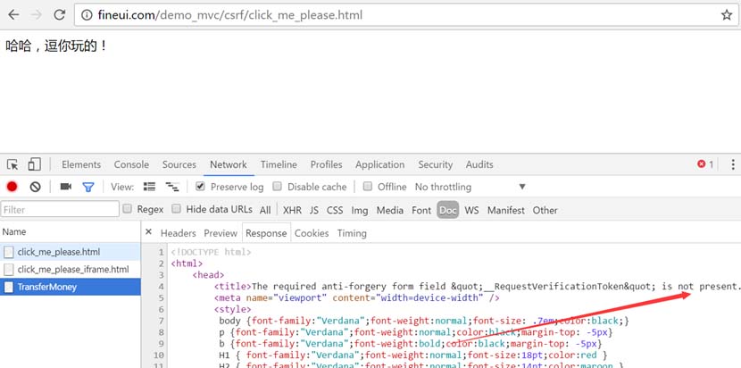741x368 pixels.
Task: Check Hide data URLs option
Action: [x=176, y=209]
